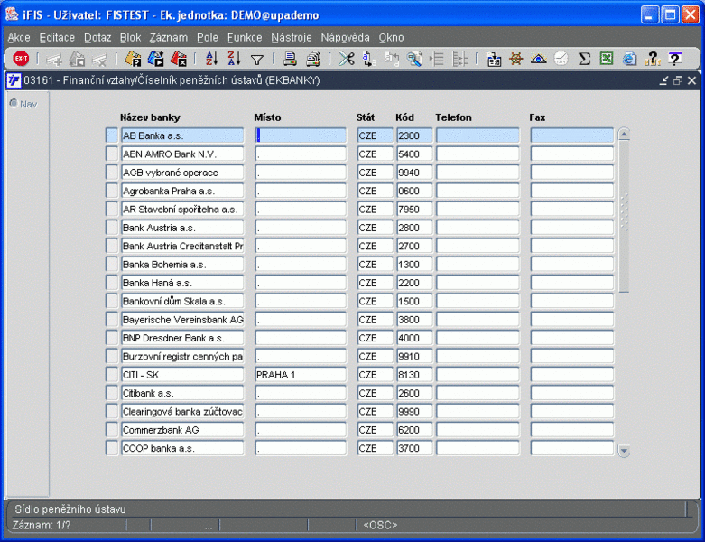705x542 pixels.
Task: Open the Akce menu
Action: coord(19,38)
